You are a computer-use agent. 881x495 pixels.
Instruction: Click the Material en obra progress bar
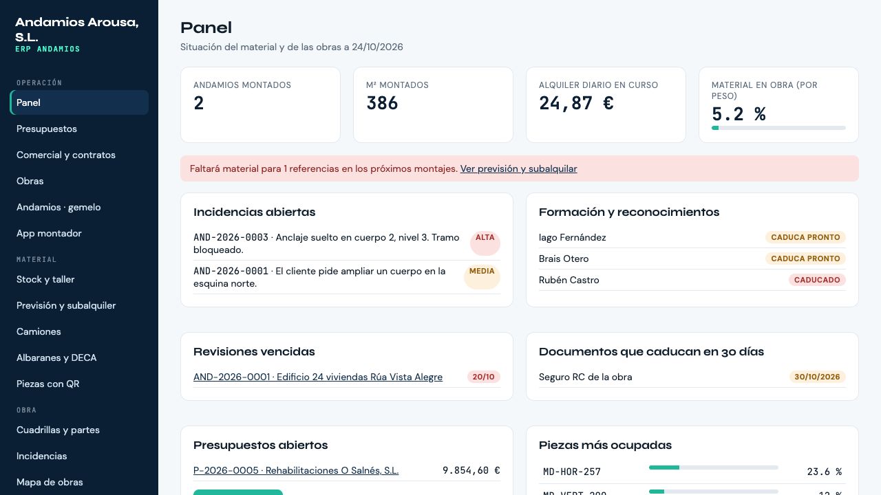click(778, 128)
